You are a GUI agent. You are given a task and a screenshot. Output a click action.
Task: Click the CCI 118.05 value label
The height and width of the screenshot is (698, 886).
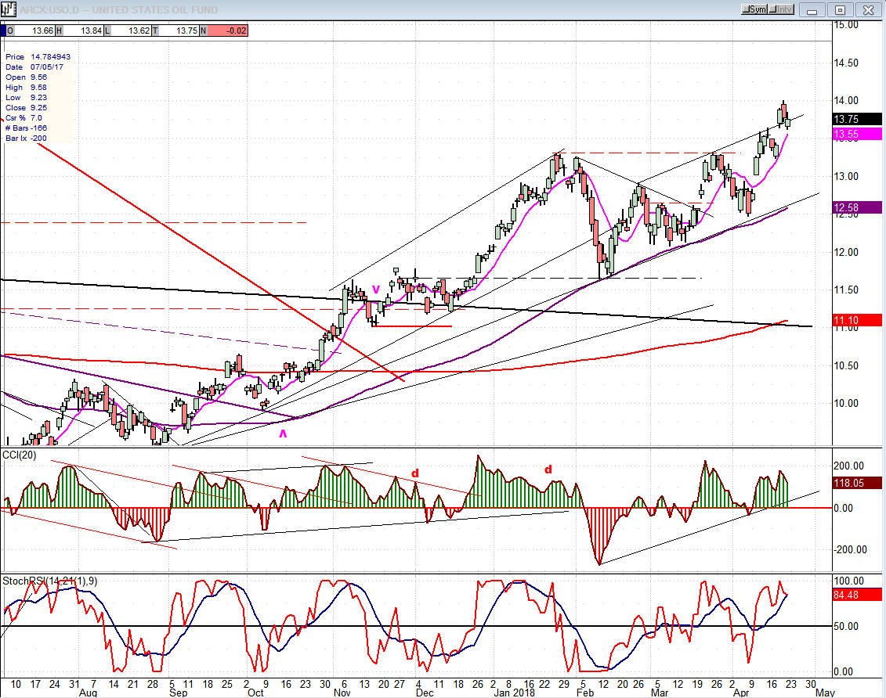click(x=855, y=484)
